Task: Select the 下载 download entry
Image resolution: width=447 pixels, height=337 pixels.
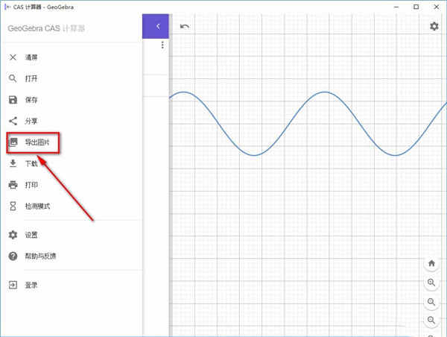Action: point(72,163)
